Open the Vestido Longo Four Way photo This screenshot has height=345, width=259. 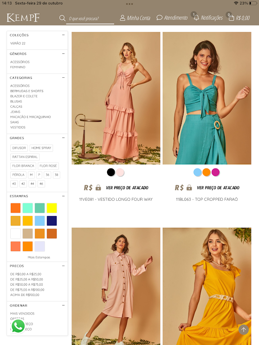coord(116,98)
